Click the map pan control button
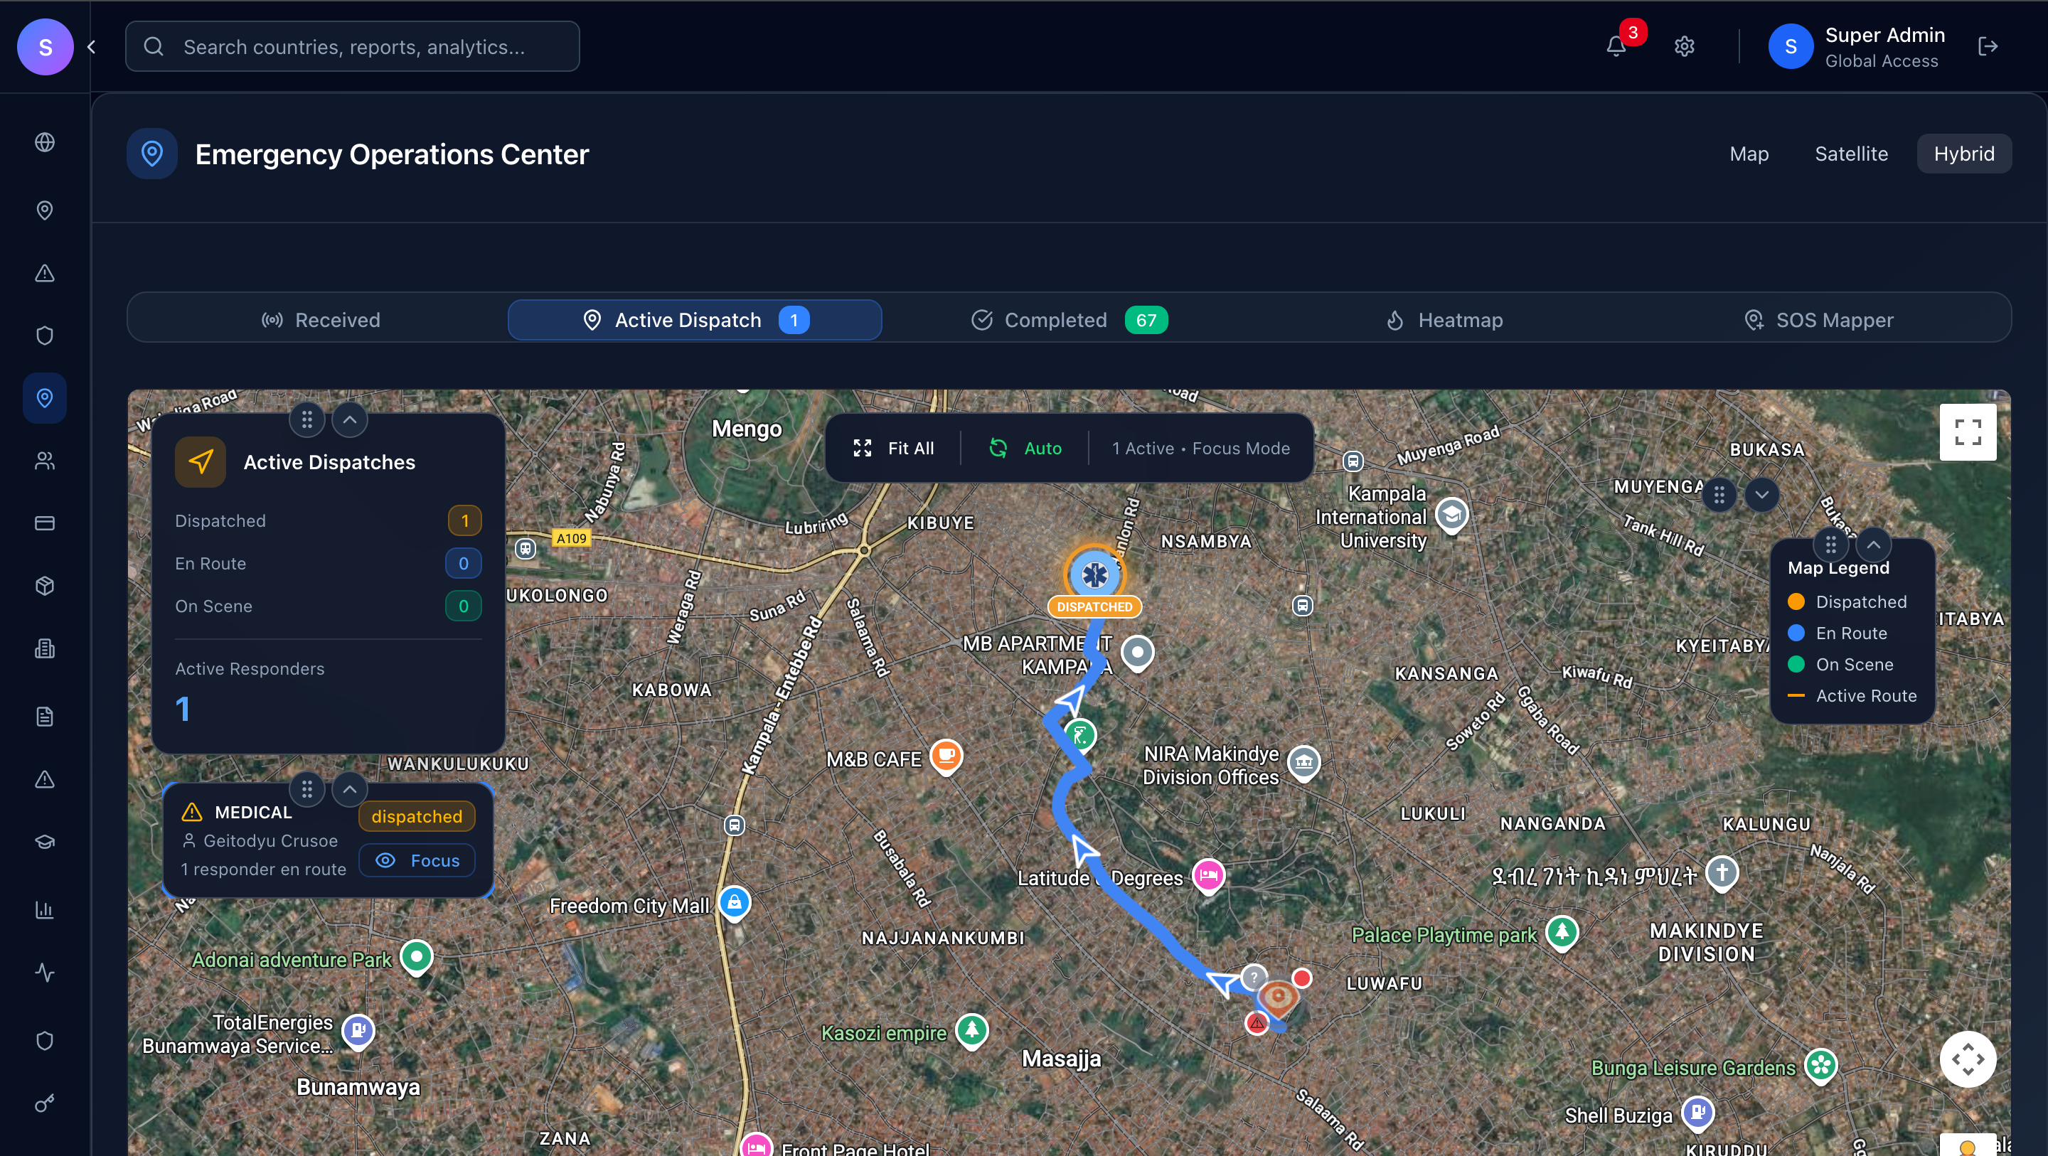Viewport: 2048px width, 1156px height. 1967,1058
